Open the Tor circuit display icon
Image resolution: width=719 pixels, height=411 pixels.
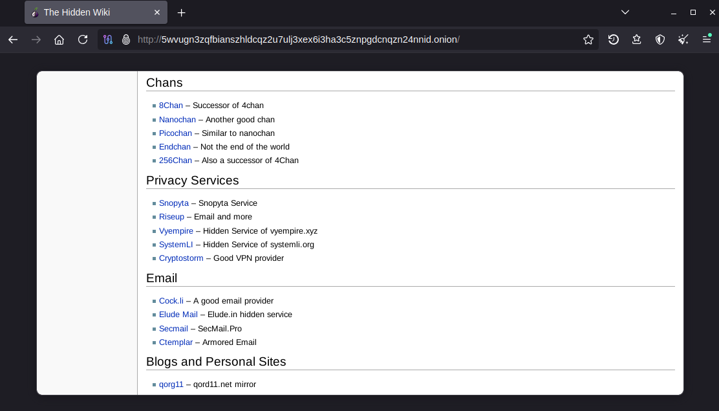point(108,39)
